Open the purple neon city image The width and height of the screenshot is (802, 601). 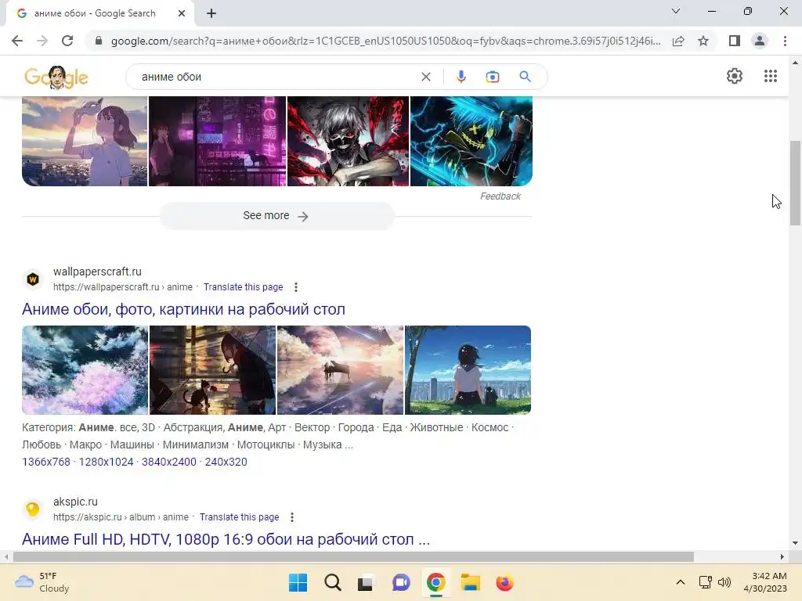[218, 141]
